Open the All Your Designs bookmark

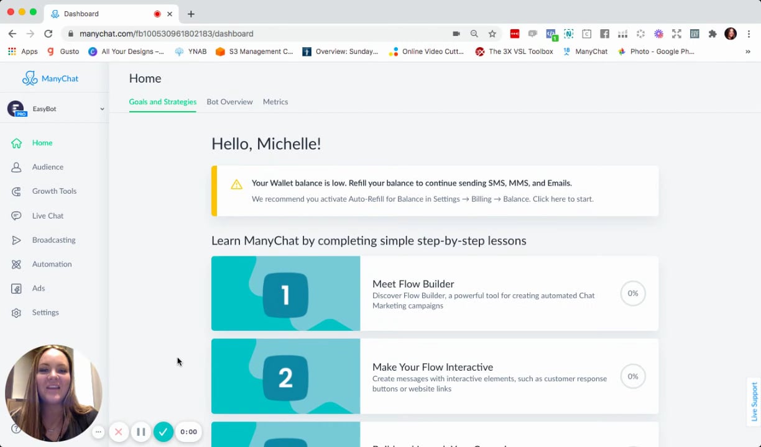click(126, 52)
